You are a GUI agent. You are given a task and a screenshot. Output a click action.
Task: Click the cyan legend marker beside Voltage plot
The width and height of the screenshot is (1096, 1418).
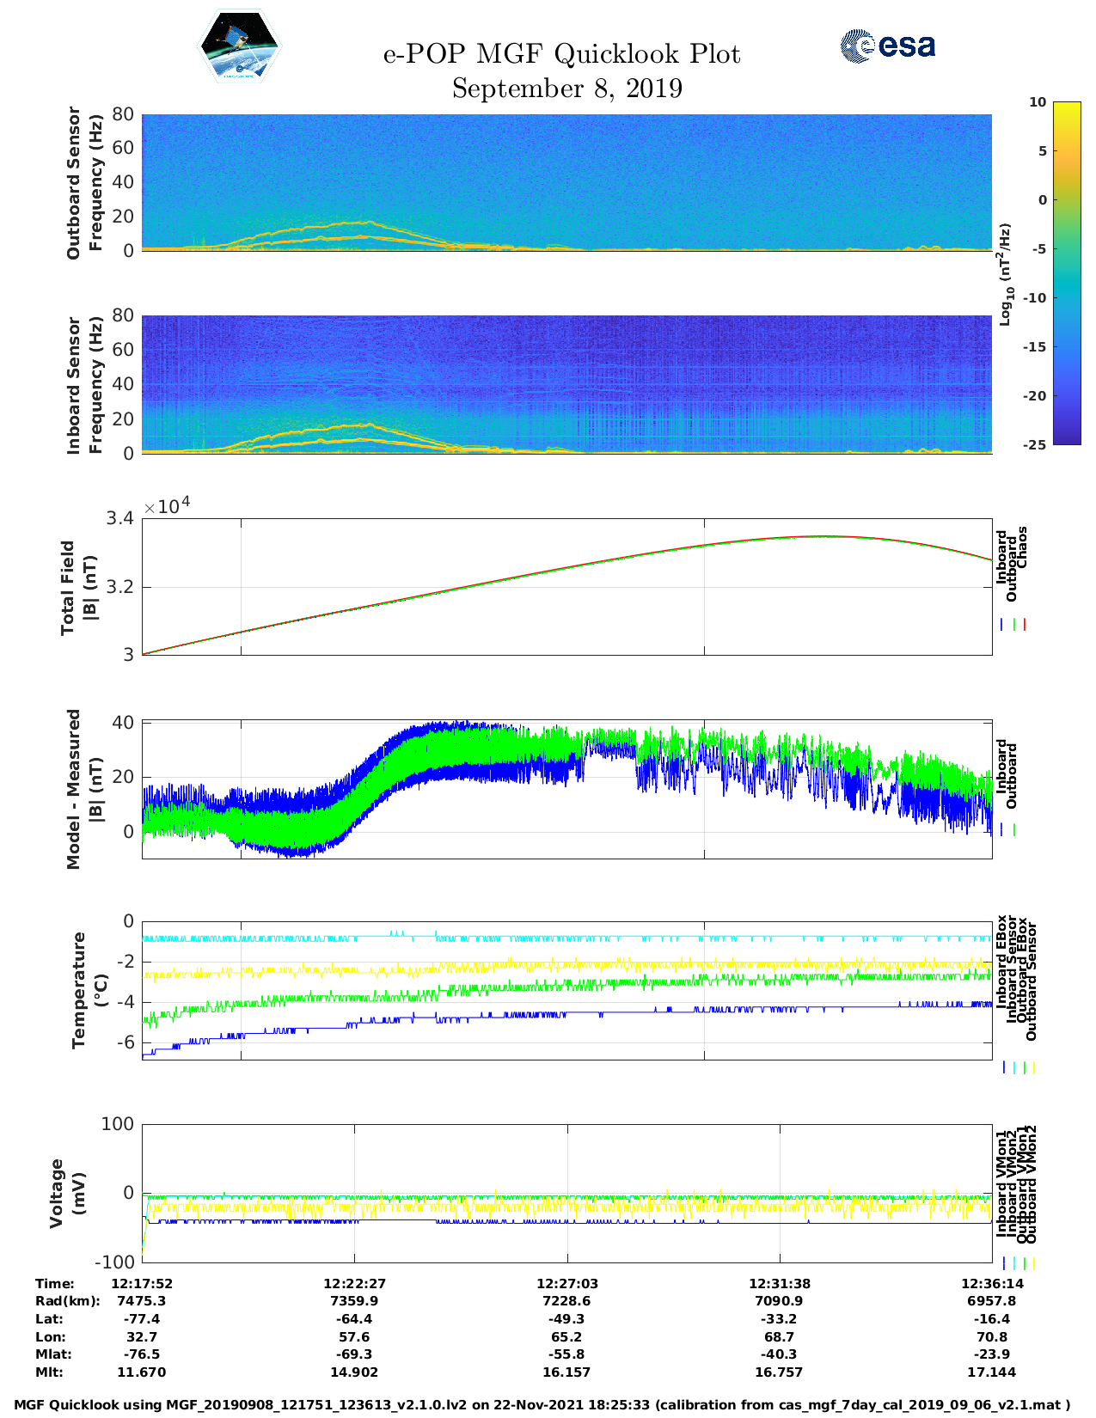point(1014,1263)
